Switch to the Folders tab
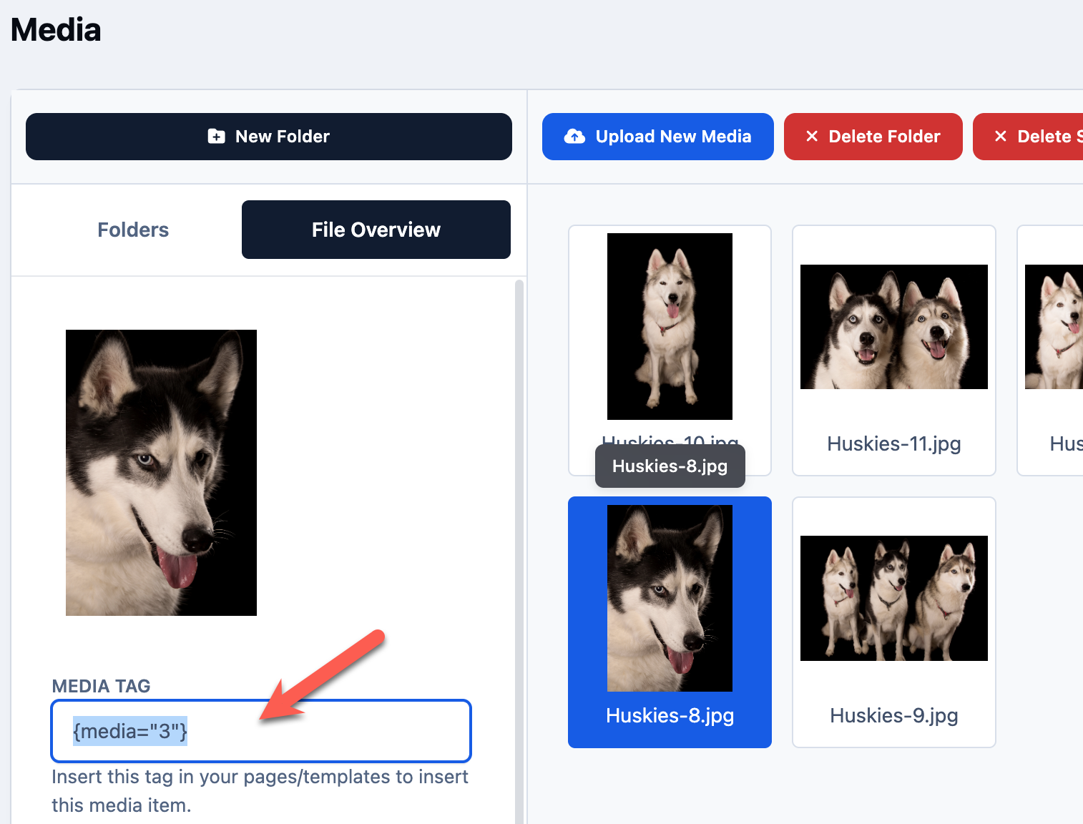This screenshot has height=824, width=1083. click(x=133, y=230)
